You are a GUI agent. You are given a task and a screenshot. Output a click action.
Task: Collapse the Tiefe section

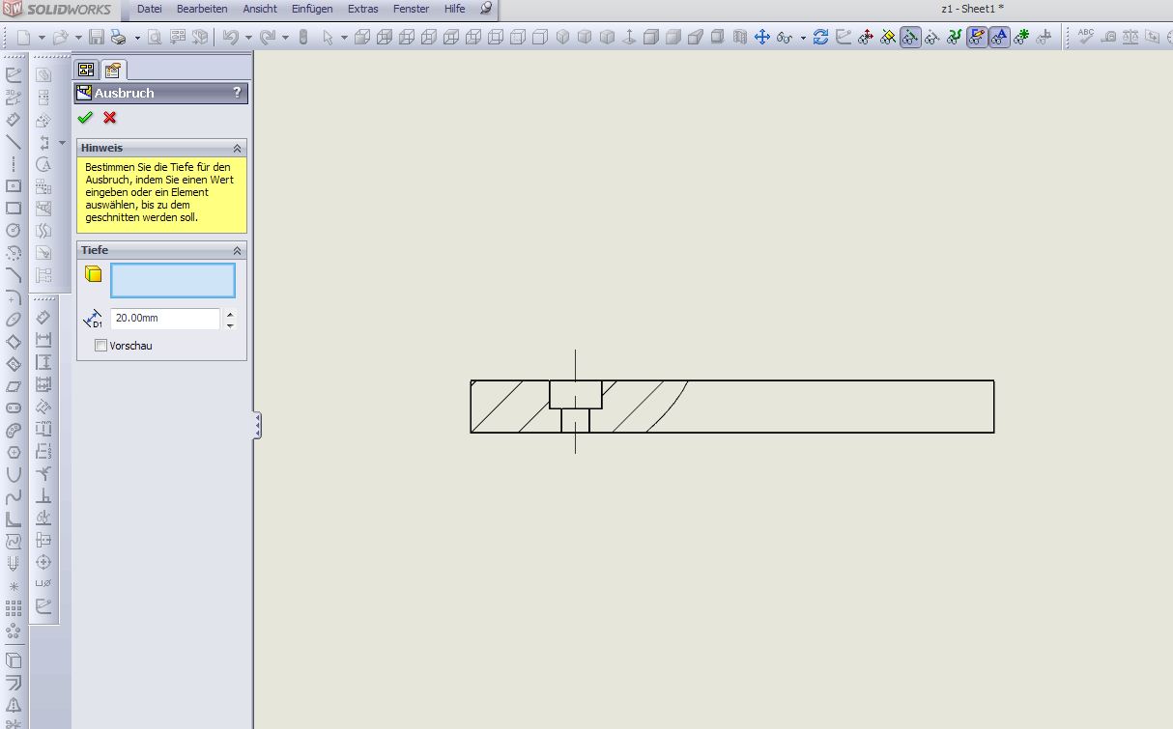[x=237, y=250]
